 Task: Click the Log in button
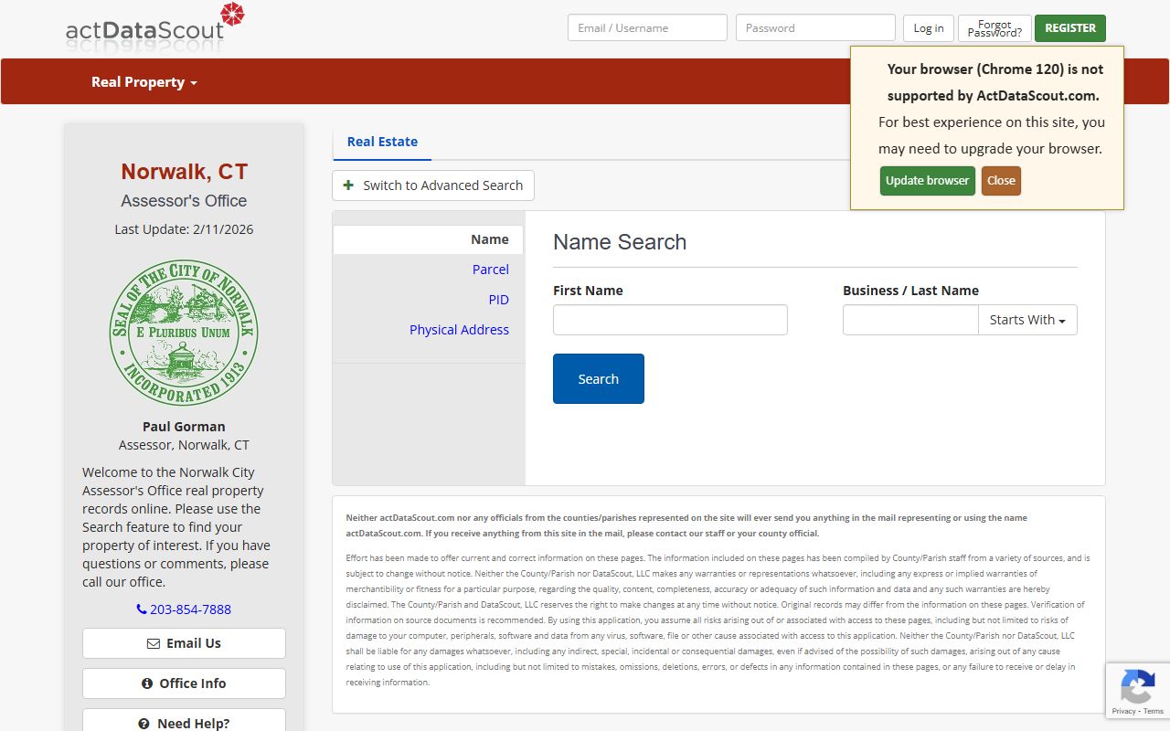point(929,28)
